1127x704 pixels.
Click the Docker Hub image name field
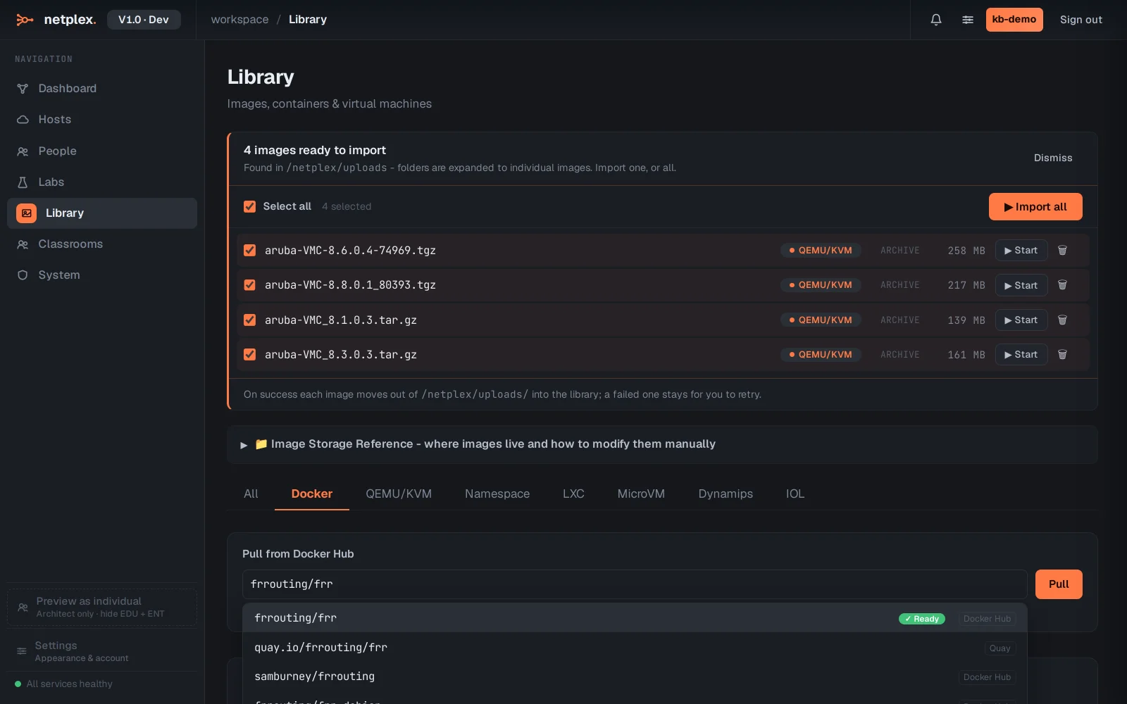pyautogui.click(x=635, y=584)
